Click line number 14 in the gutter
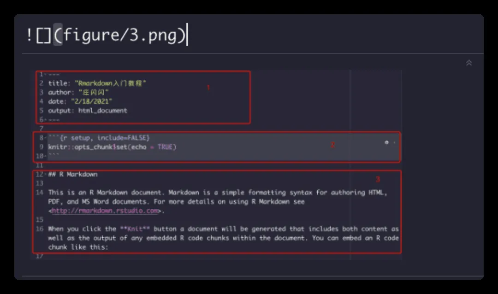Viewport: 498px width, 294px height. pyautogui.click(x=39, y=193)
